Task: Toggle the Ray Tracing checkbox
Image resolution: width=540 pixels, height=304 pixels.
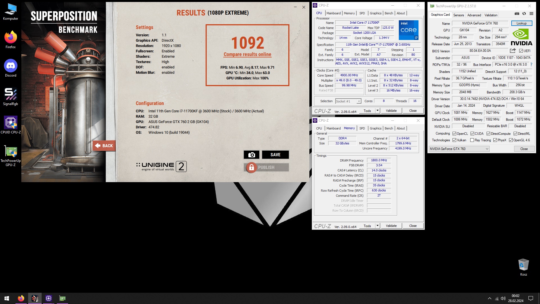Action: point(472,140)
